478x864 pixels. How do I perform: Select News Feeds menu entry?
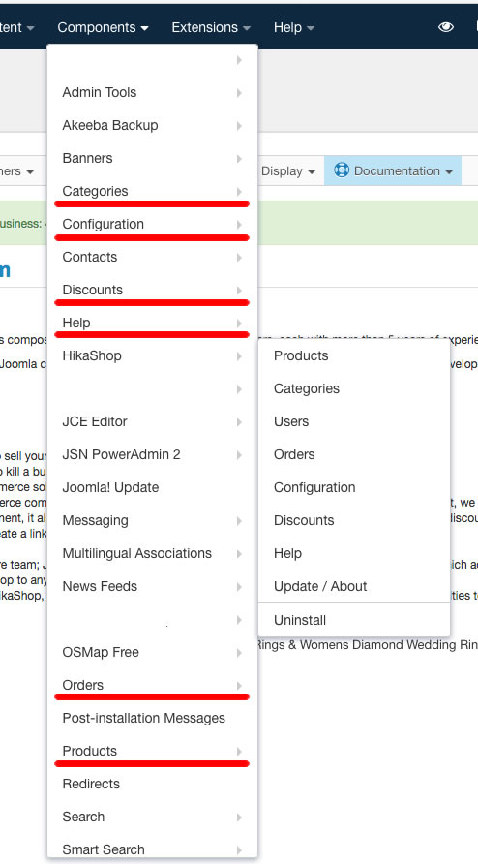pos(152,587)
